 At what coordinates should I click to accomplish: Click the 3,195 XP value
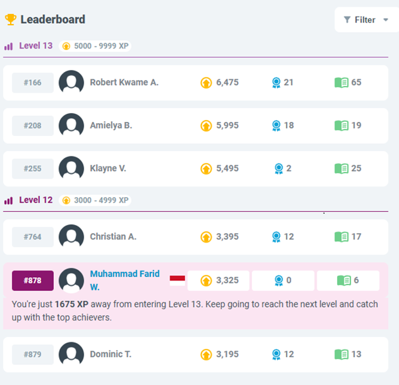pos(227,354)
